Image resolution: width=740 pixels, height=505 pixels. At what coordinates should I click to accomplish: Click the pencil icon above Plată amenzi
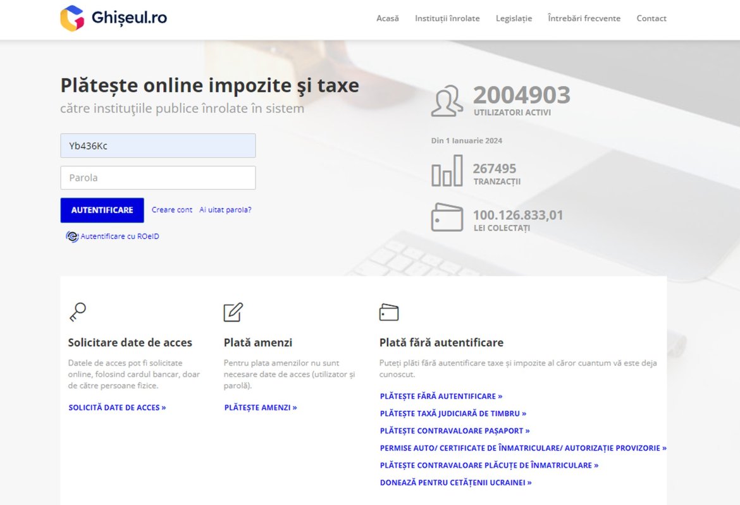point(233,310)
